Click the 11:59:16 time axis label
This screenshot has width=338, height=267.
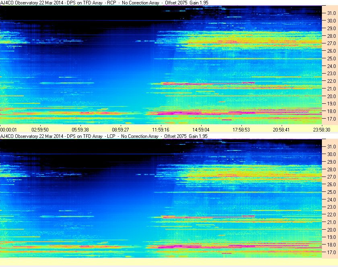(161, 130)
